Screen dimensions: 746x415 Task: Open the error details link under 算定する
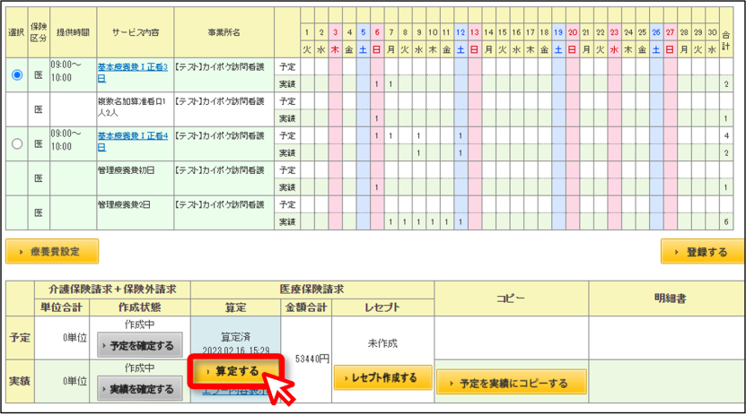coord(235,391)
